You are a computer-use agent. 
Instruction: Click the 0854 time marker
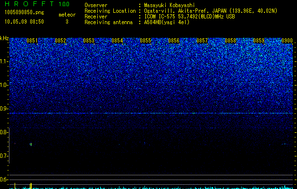[117, 41]
